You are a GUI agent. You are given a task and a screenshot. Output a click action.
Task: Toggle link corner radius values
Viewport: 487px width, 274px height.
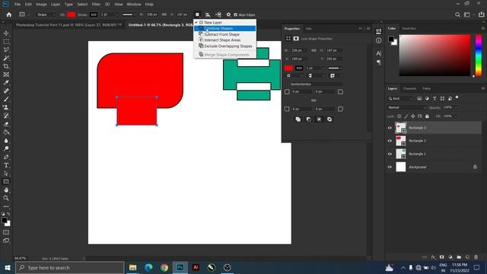point(314,100)
